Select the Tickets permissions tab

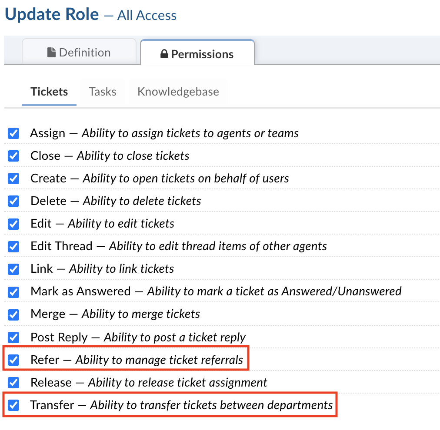pyautogui.click(x=49, y=92)
